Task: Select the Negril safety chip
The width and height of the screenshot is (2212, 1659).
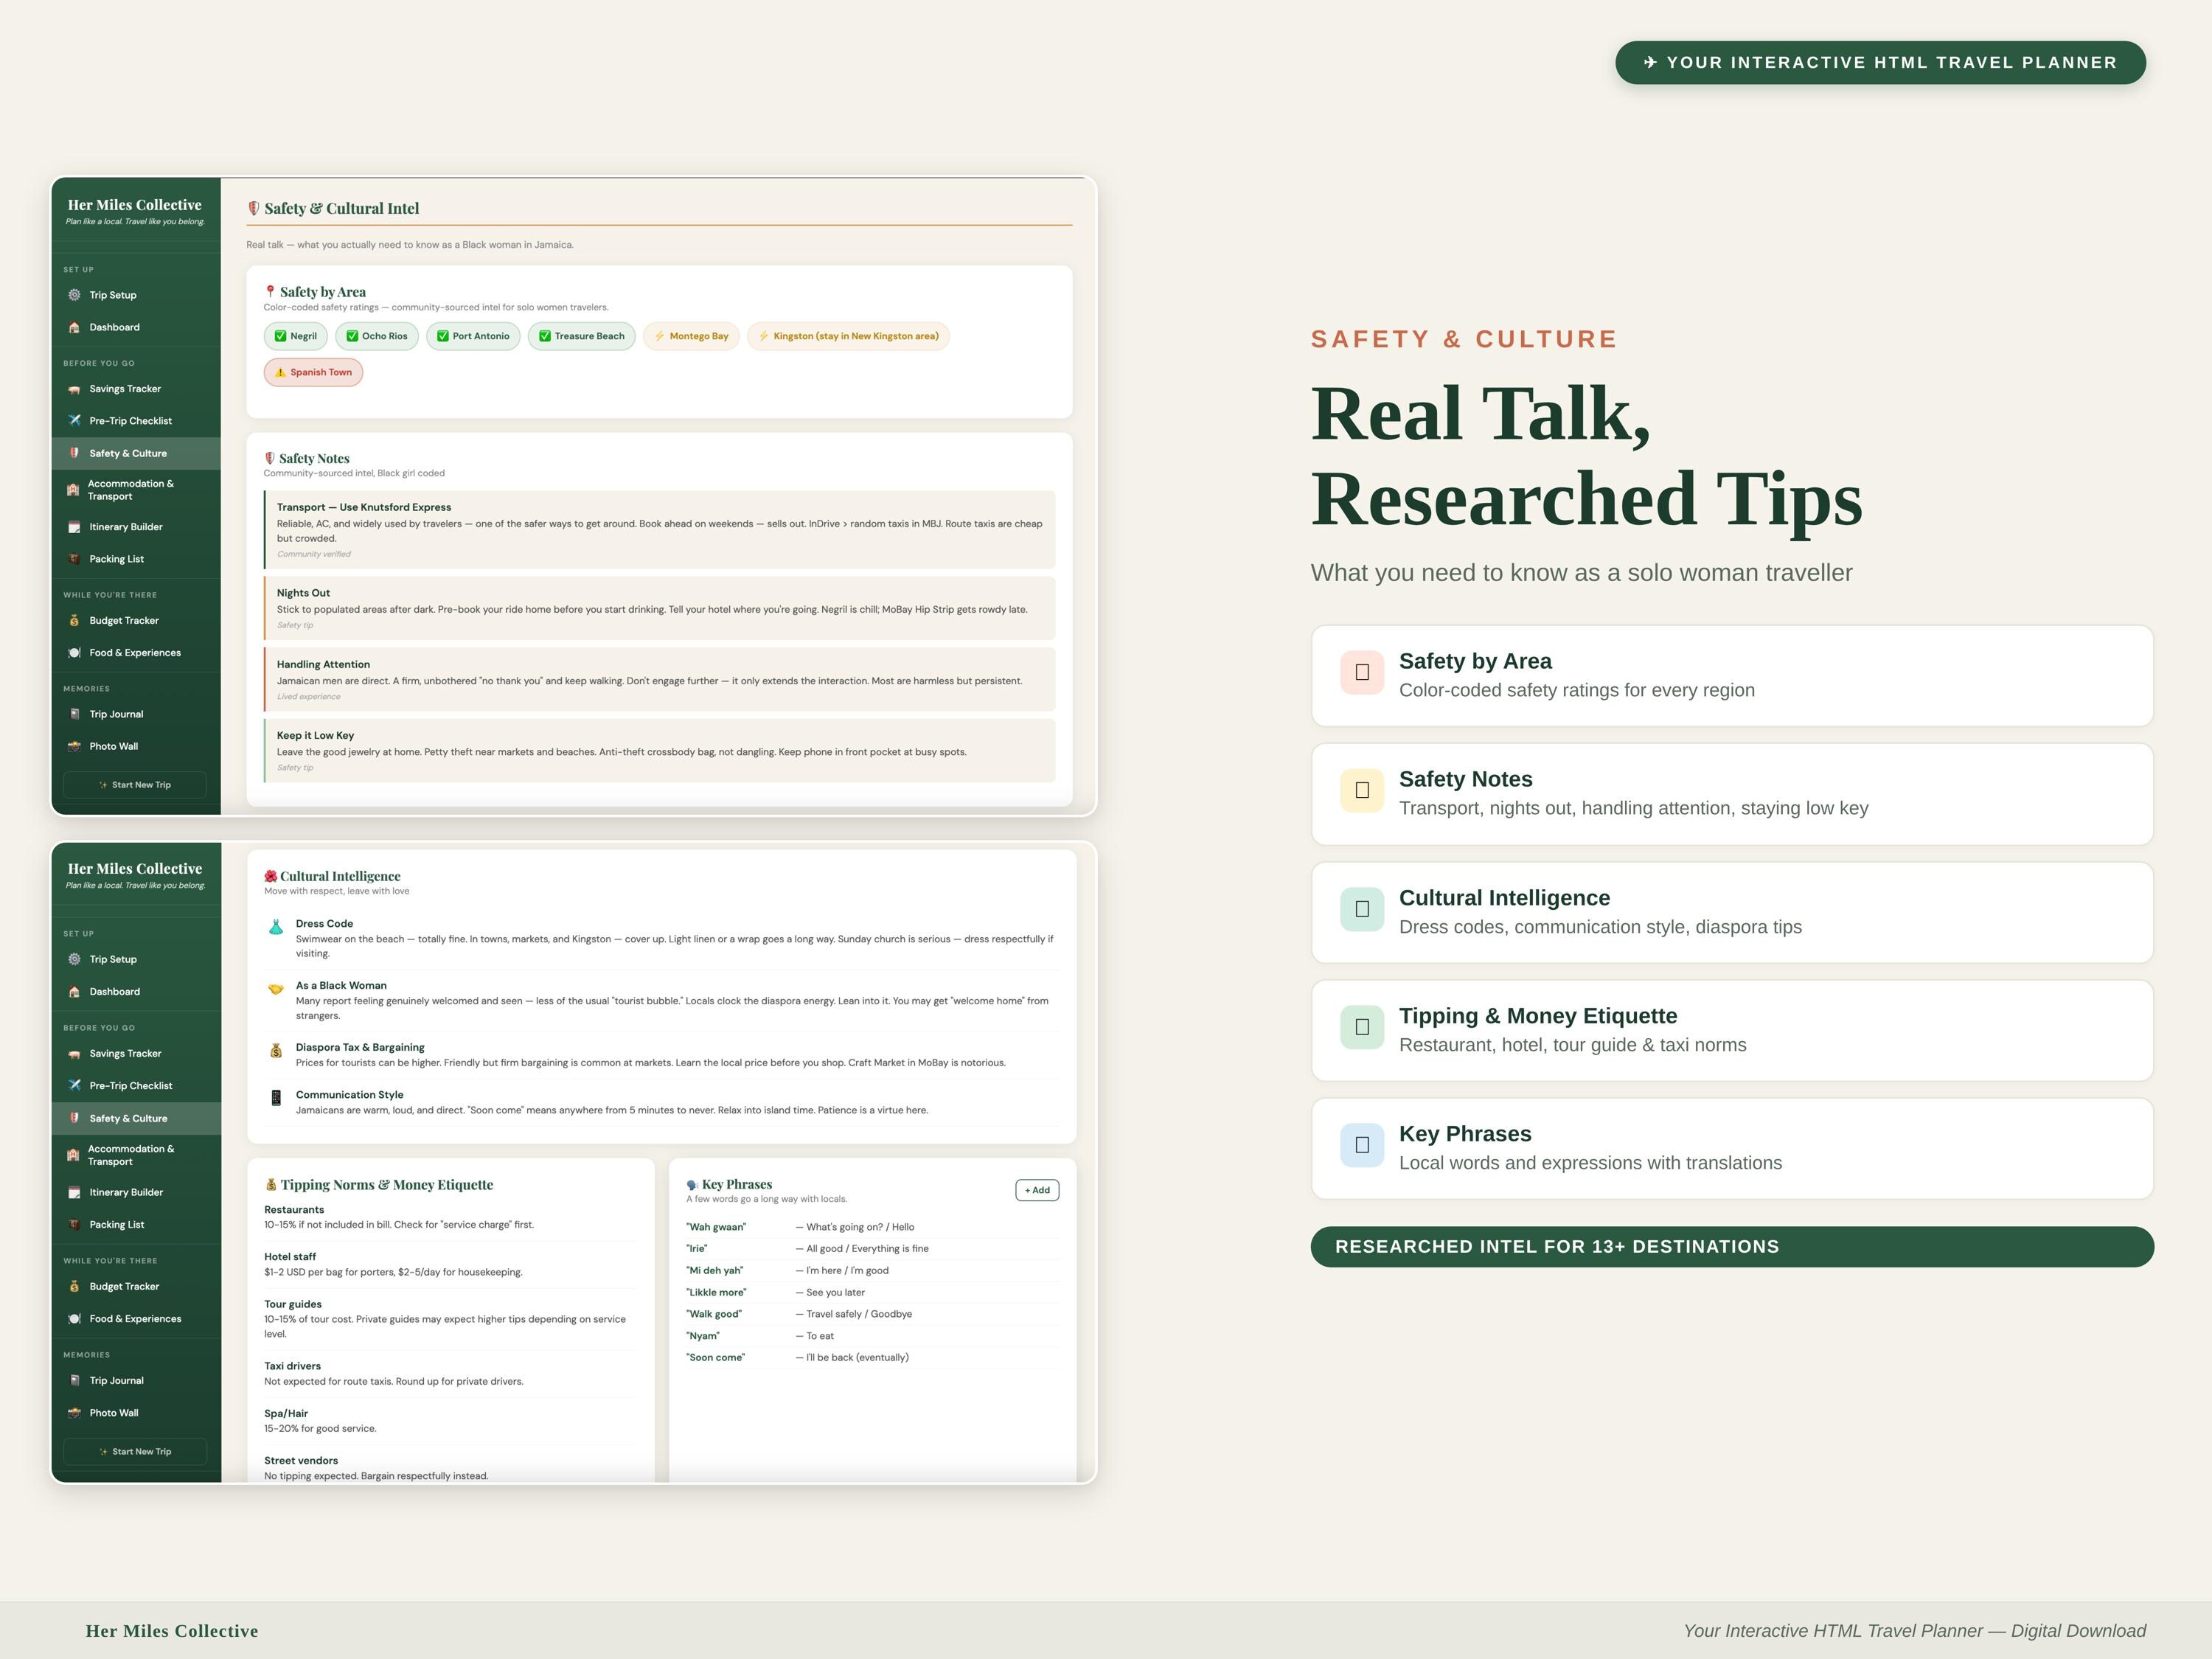Action: [296, 336]
